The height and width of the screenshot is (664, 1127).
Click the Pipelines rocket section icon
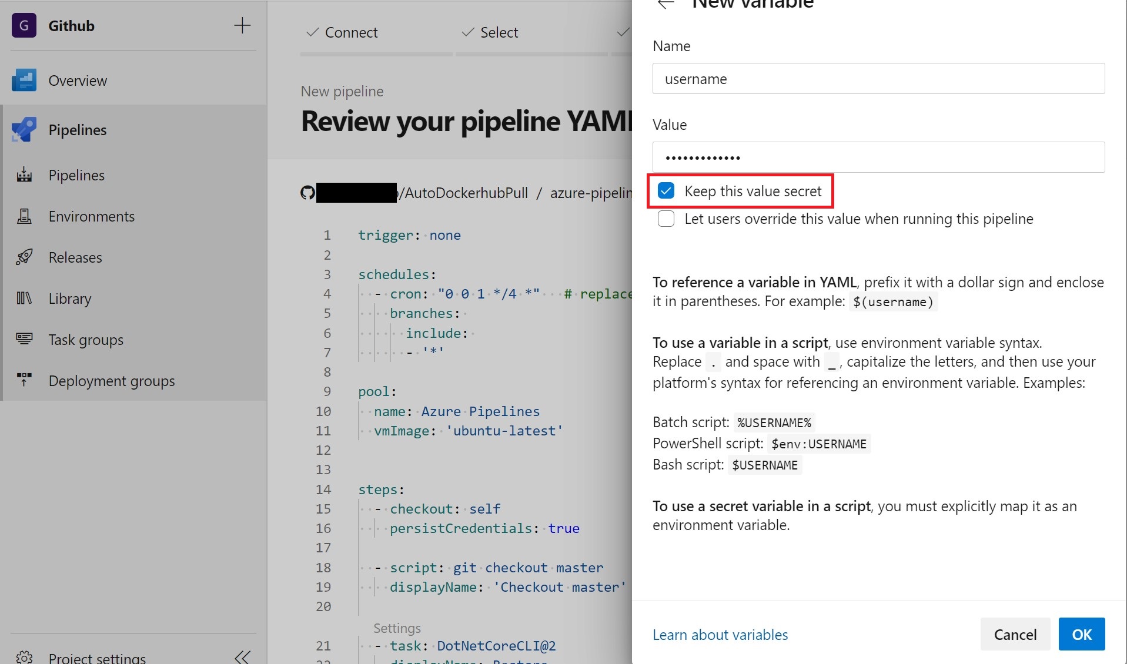pyautogui.click(x=24, y=130)
